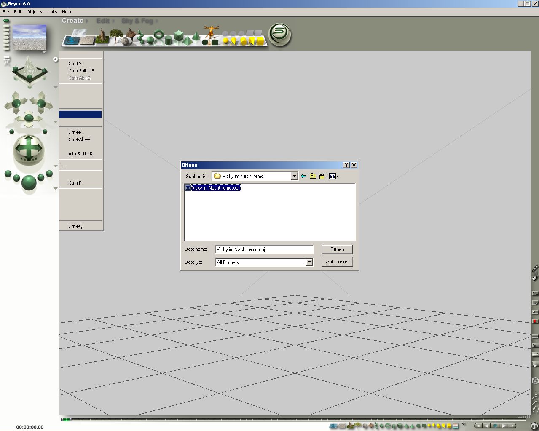Create a yellow square spotlight cube
The image size is (539, 431).
[260, 41]
